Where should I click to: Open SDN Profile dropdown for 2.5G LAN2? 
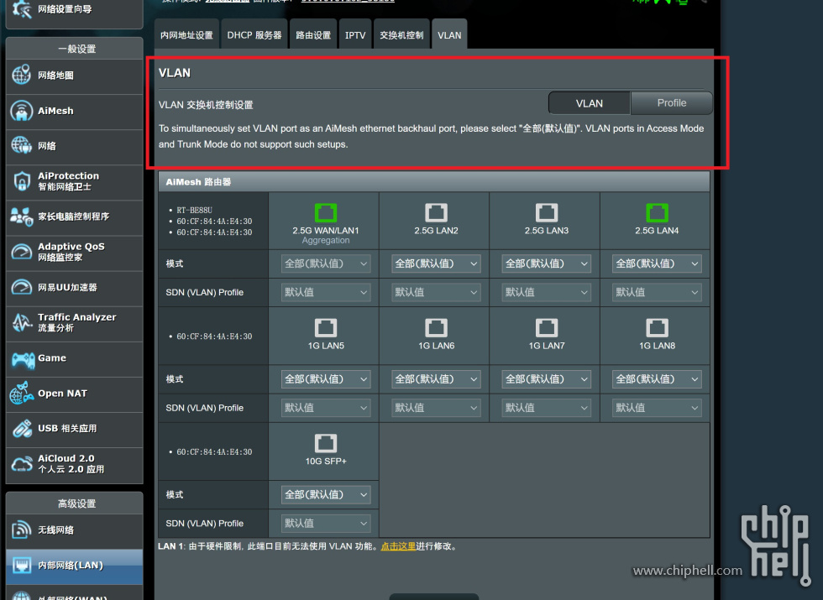click(436, 292)
